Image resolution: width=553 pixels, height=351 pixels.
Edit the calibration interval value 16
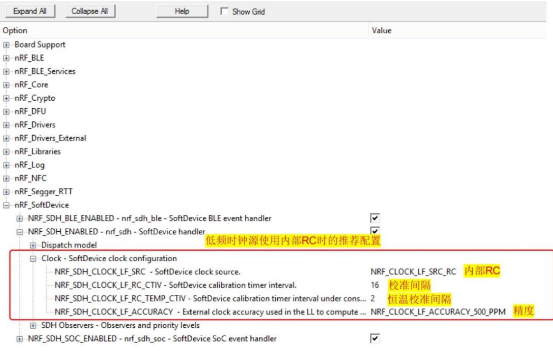pos(374,285)
